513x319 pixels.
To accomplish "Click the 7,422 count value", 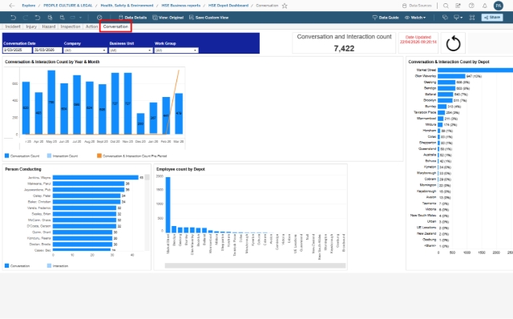I will [344, 49].
